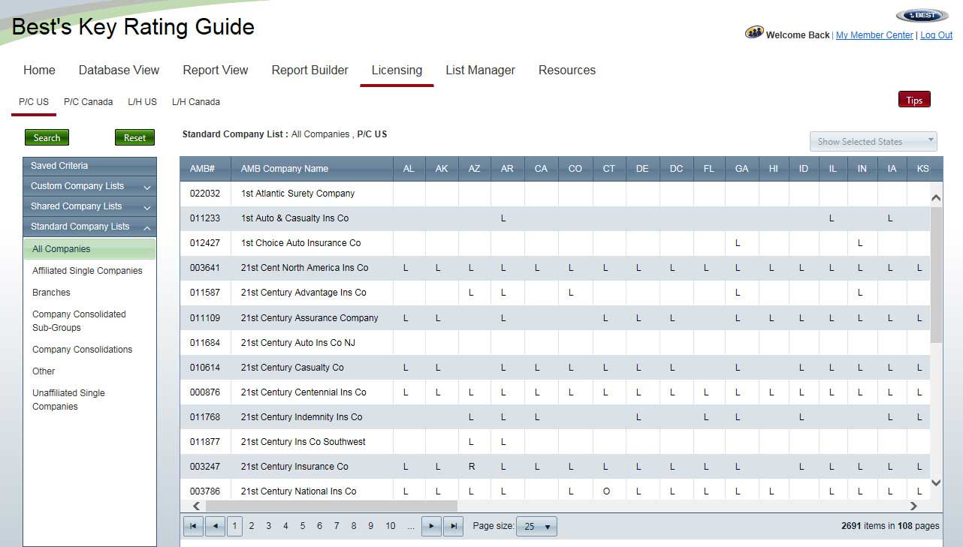
Task: Click the CA state column header
Action: click(x=541, y=168)
